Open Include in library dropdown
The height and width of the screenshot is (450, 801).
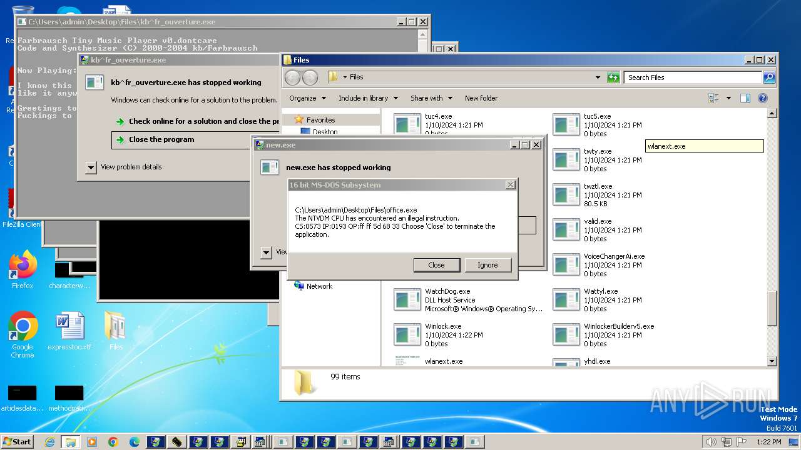(368, 98)
